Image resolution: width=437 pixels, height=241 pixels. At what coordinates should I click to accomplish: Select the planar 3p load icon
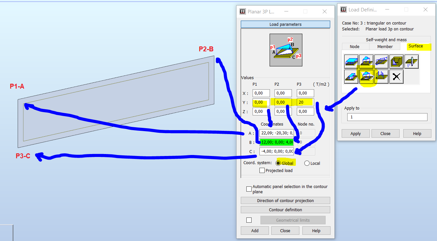pos(366,61)
